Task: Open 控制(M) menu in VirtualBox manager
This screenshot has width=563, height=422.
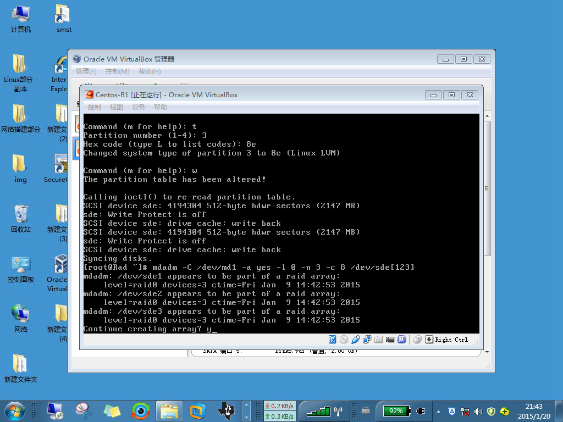Action: [x=118, y=71]
